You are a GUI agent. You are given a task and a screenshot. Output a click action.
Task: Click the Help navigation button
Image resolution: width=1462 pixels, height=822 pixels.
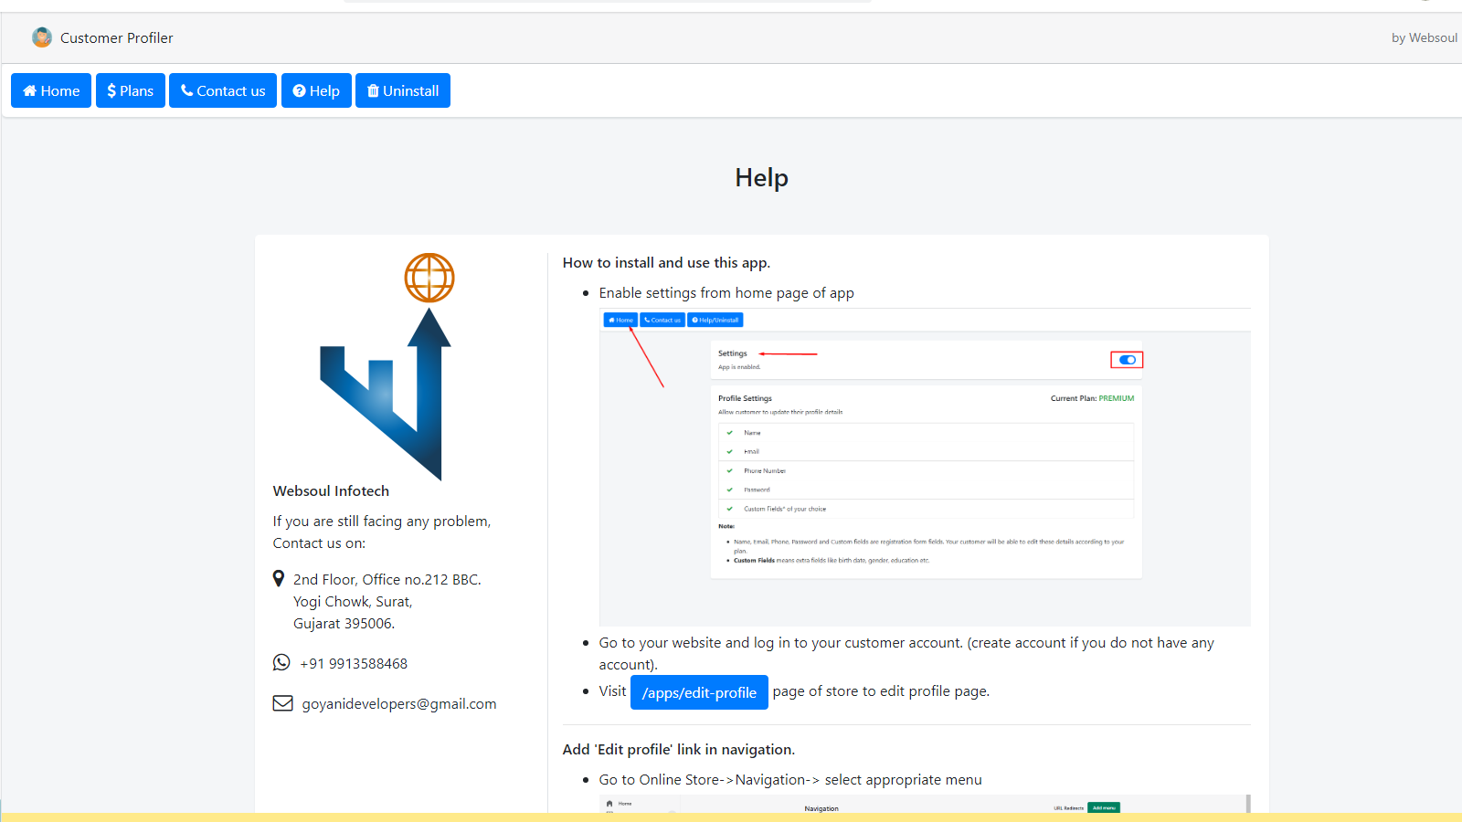tap(316, 90)
